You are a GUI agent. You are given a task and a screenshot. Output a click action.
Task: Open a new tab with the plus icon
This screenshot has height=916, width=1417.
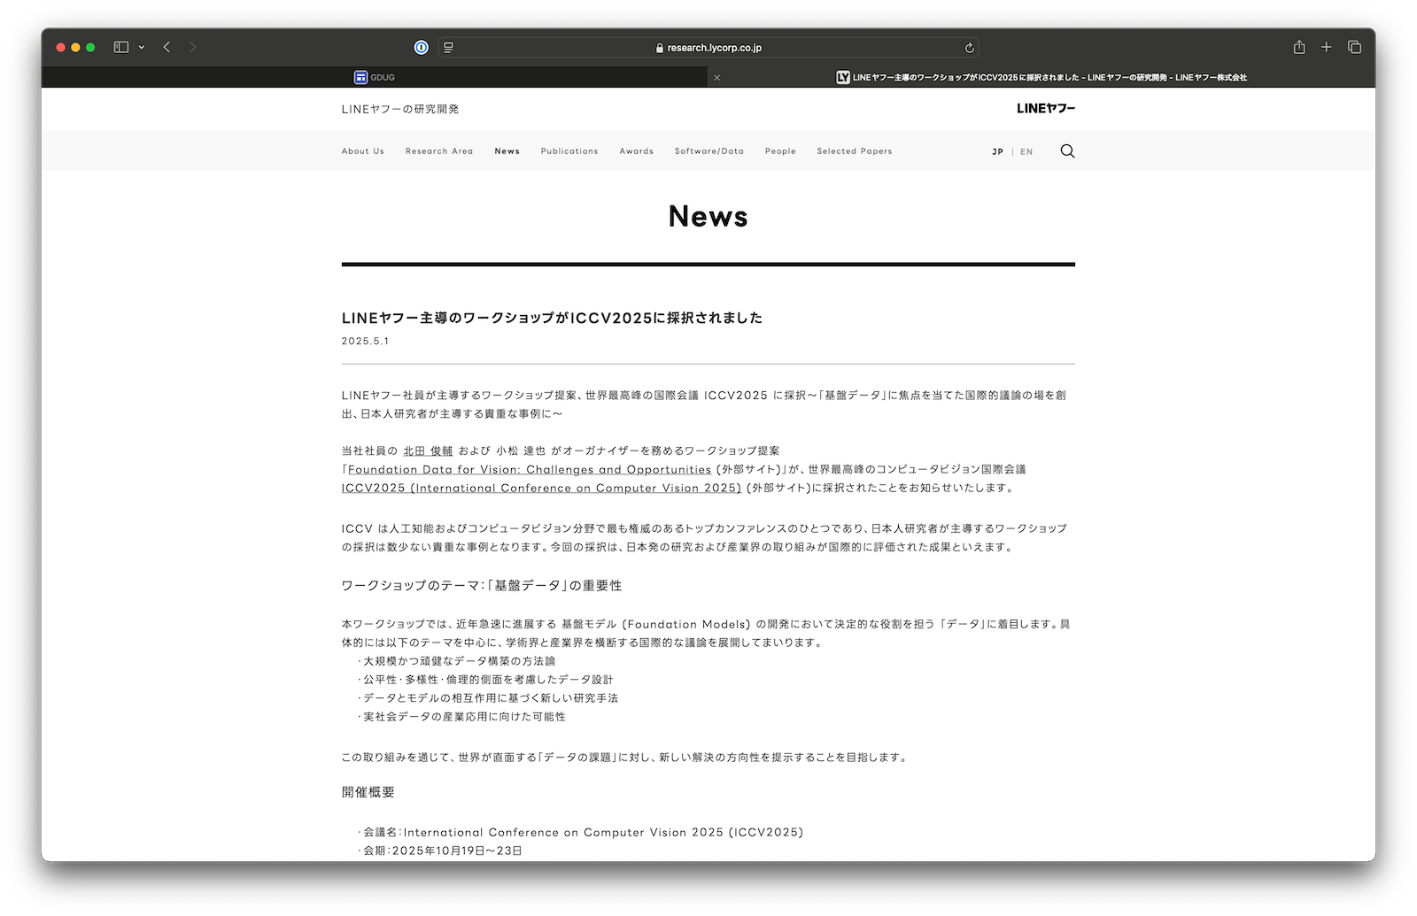click(1326, 47)
